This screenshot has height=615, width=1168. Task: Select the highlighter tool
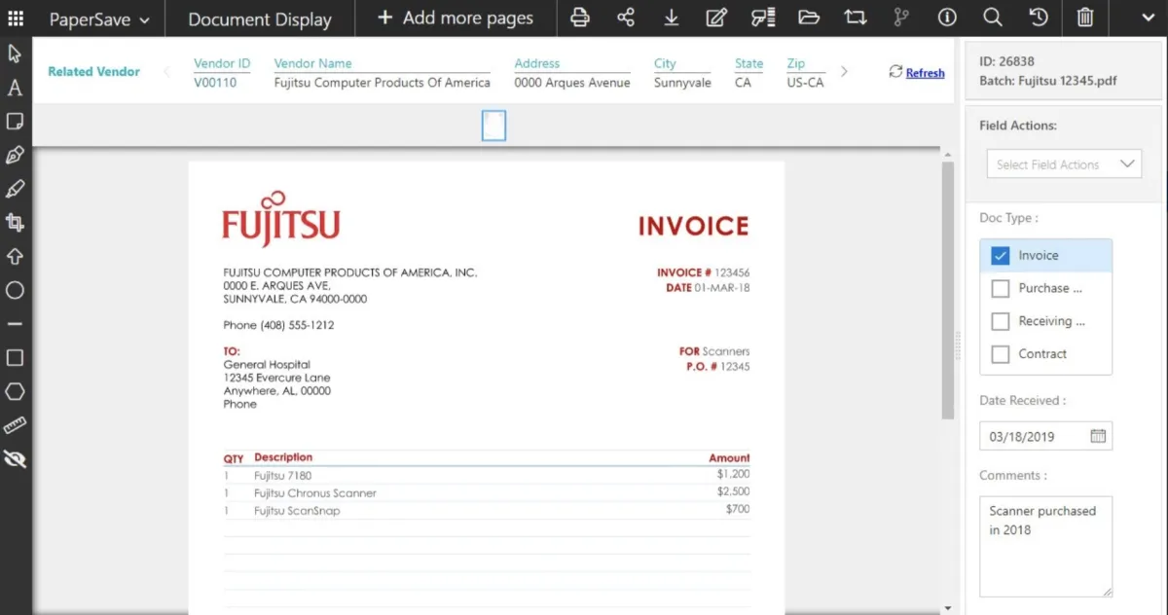click(x=15, y=189)
